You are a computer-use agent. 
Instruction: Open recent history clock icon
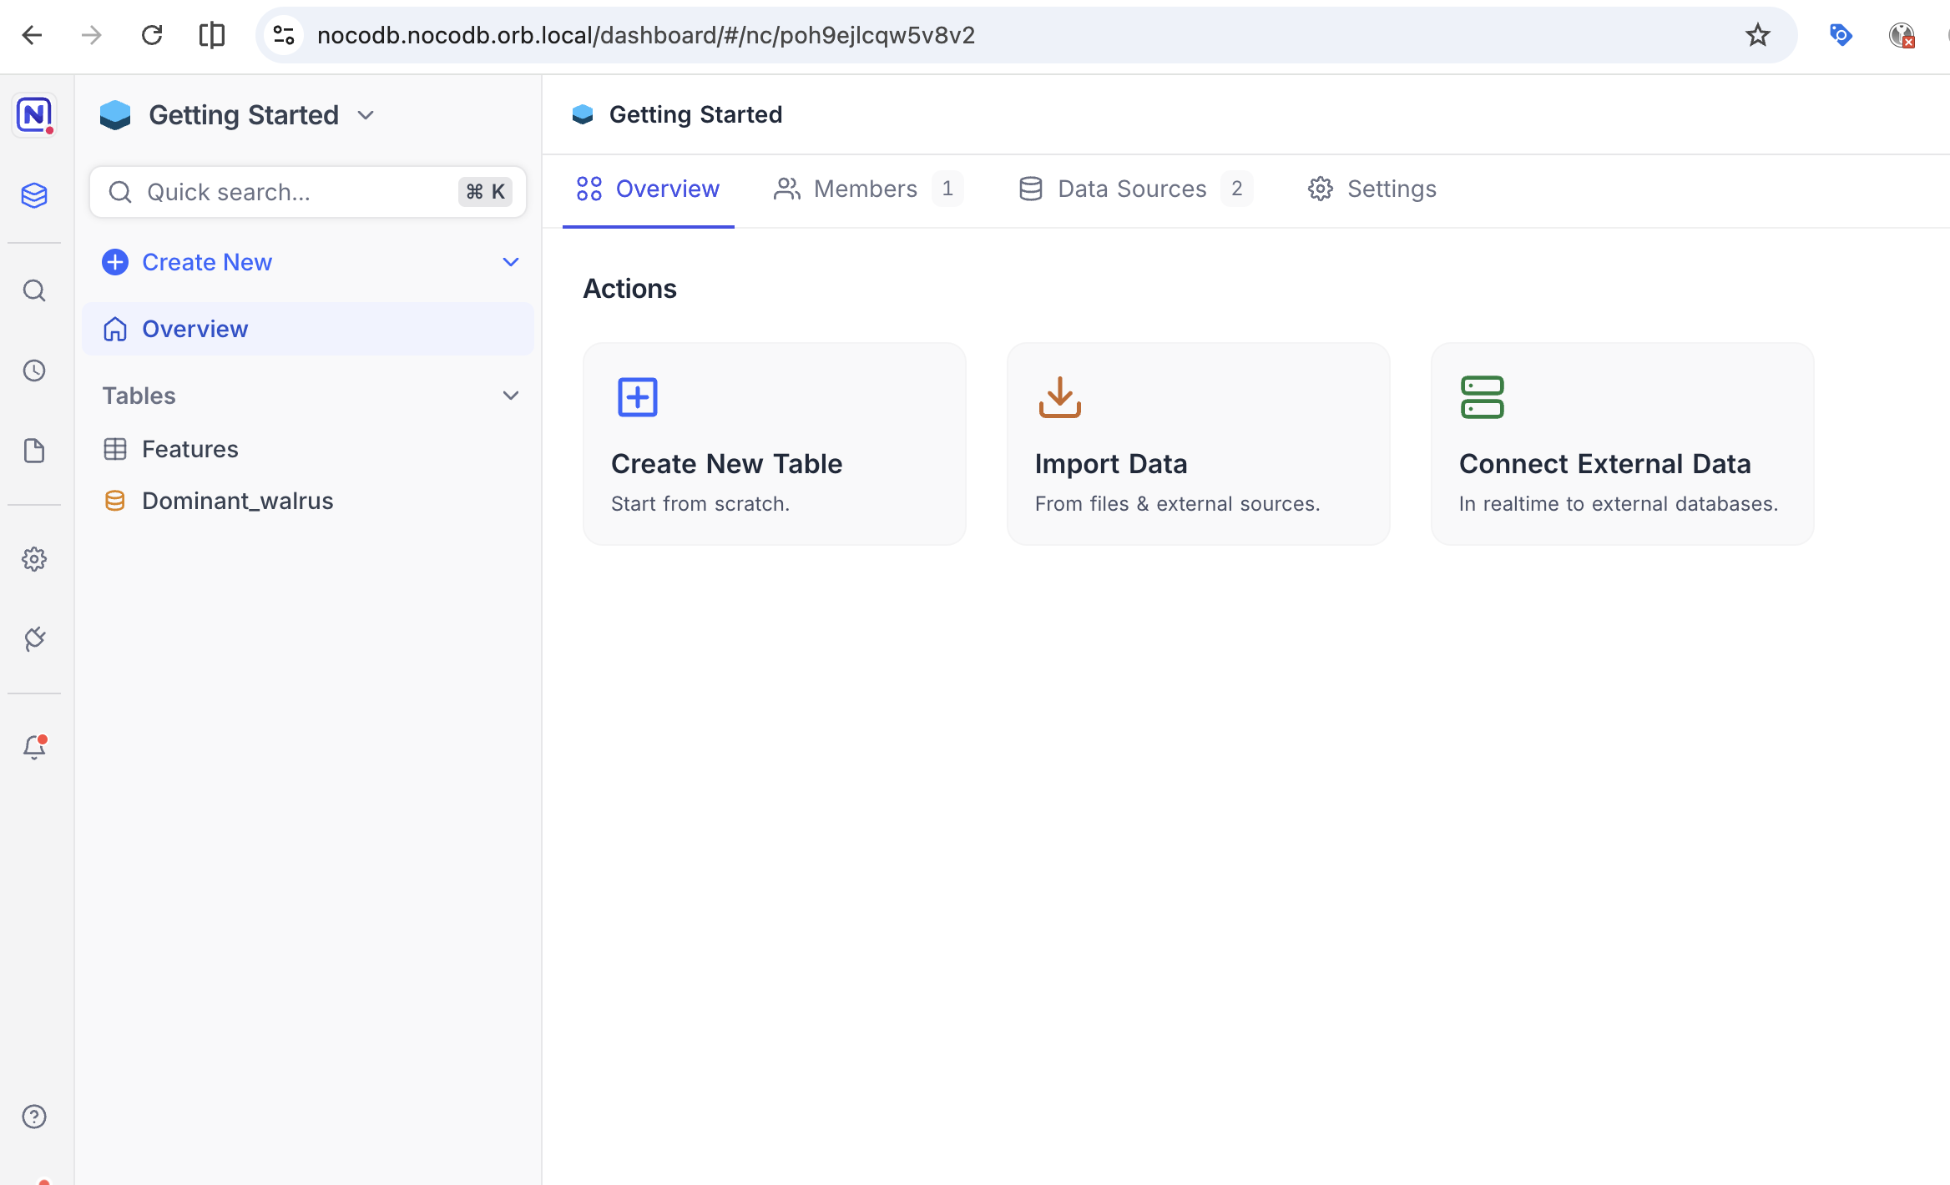click(34, 371)
